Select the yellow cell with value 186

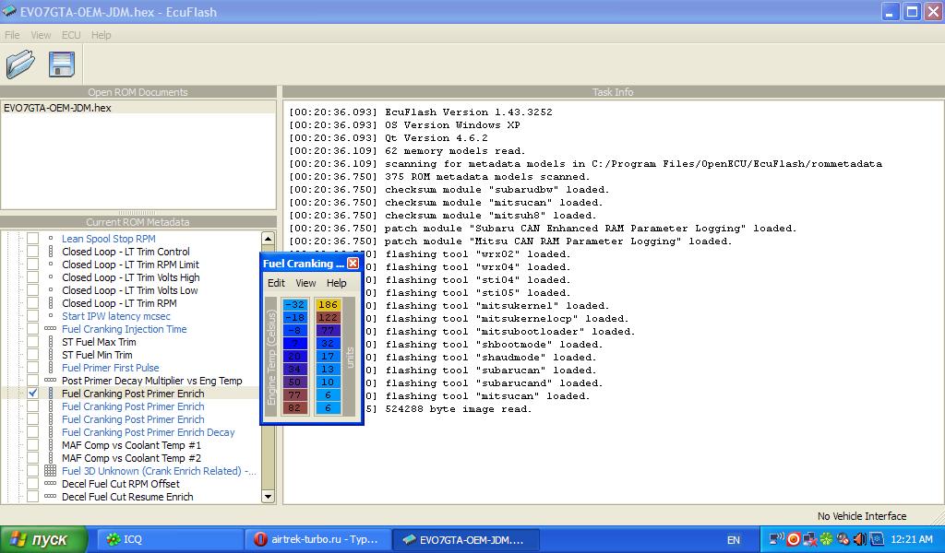point(328,304)
